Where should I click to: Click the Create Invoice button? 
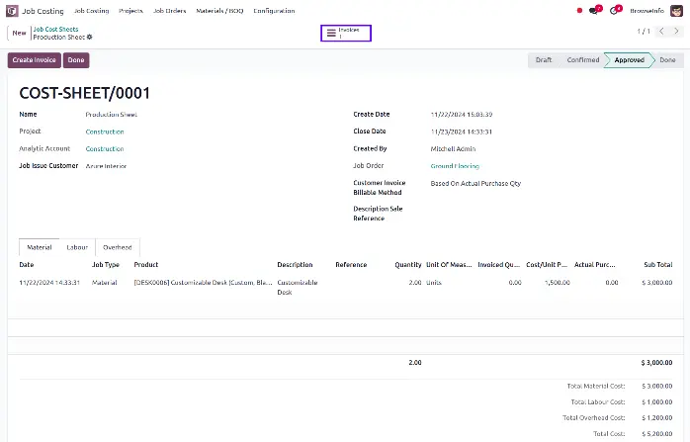(x=35, y=60)
